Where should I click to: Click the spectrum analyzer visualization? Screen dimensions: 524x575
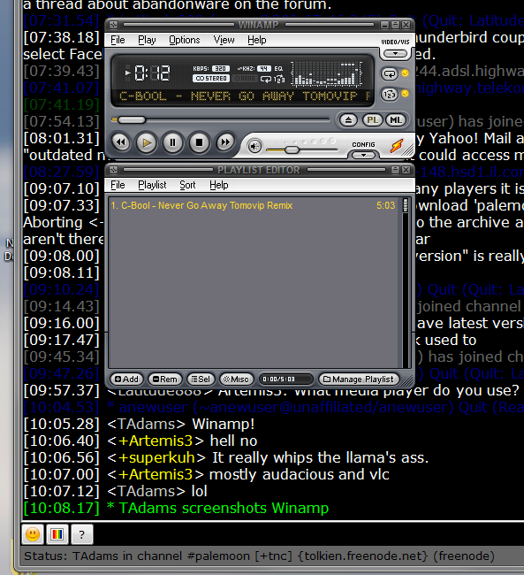tap(327, 73)
